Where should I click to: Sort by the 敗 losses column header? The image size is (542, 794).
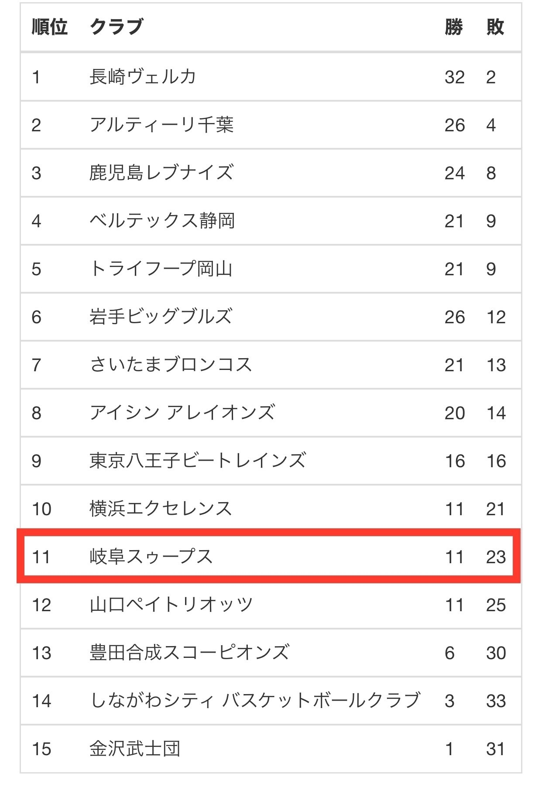click(x=495, y=27)
